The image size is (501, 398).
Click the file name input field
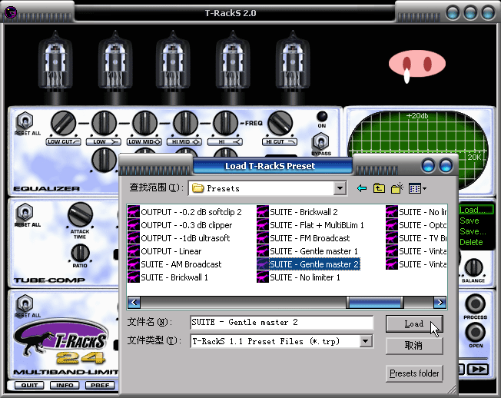[281, 322]
